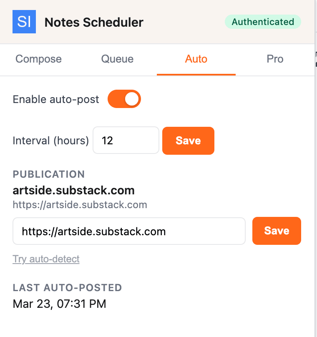
Task: Click the SI app logo icon
Action: [x=24, y=22]
